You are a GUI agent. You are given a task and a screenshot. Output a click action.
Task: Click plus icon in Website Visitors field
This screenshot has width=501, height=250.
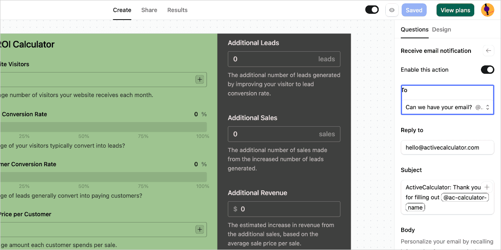200,79
